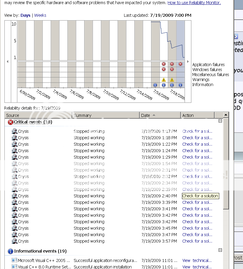Select the 7/16/2009 column in the chart
The width and height of the screenshot is (243, 269).
click(x=156, y=54)
